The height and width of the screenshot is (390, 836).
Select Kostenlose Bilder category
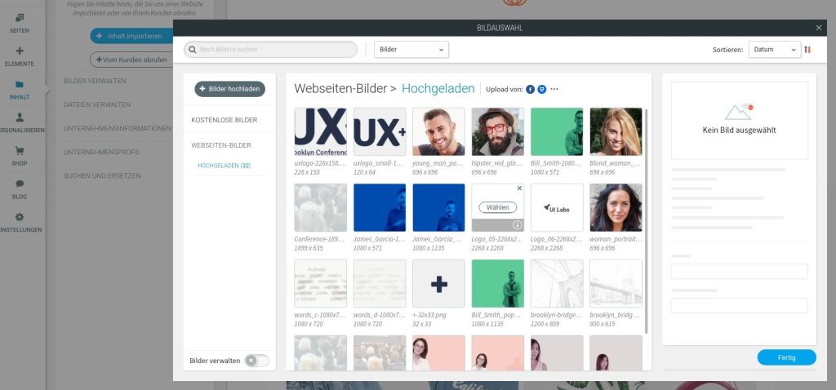click(x=225, y=121)
